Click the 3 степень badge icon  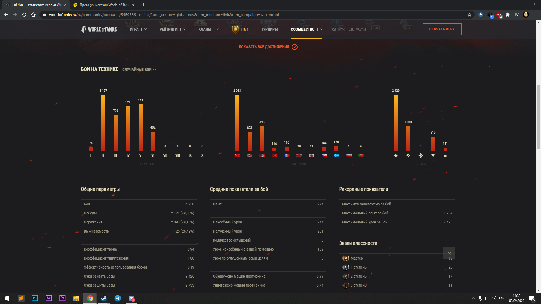click(346, 285)
